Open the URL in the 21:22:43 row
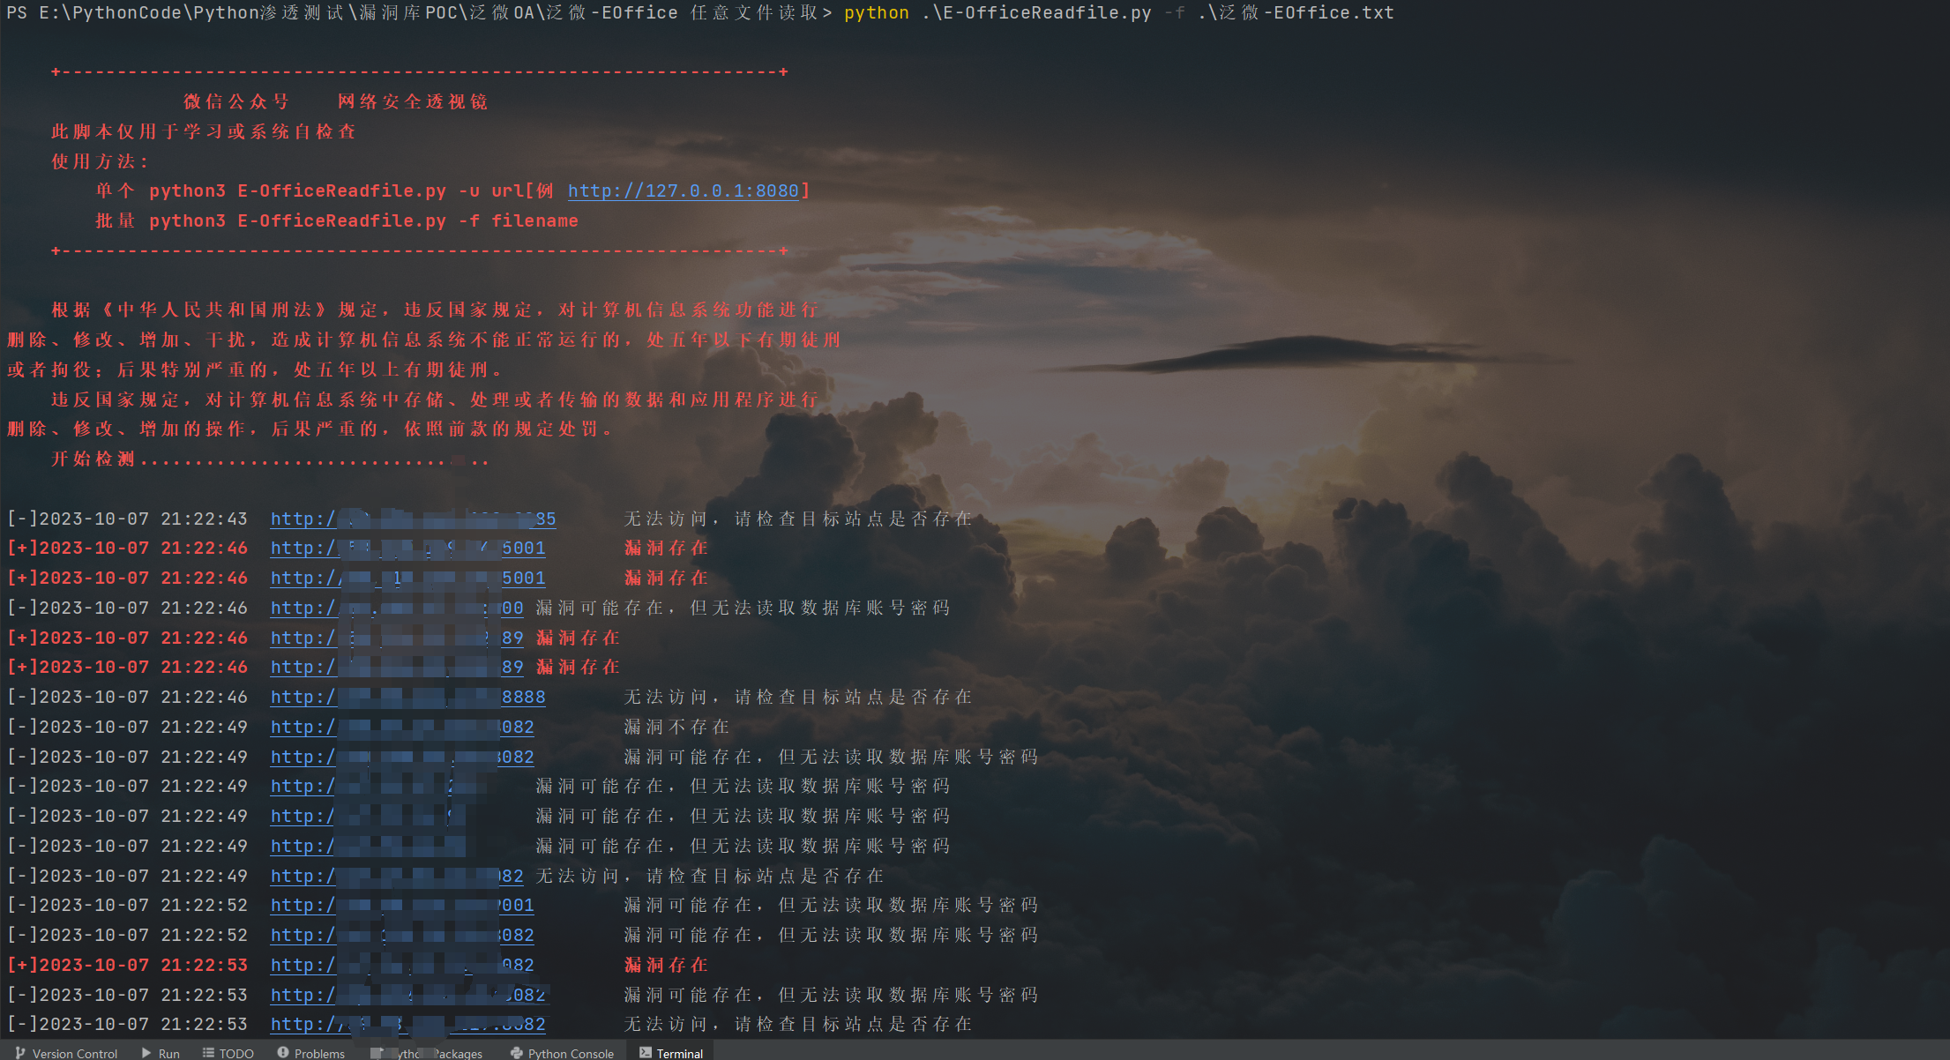The image size is (1950, 1060). pyautogui.click(x=413, y=519)
